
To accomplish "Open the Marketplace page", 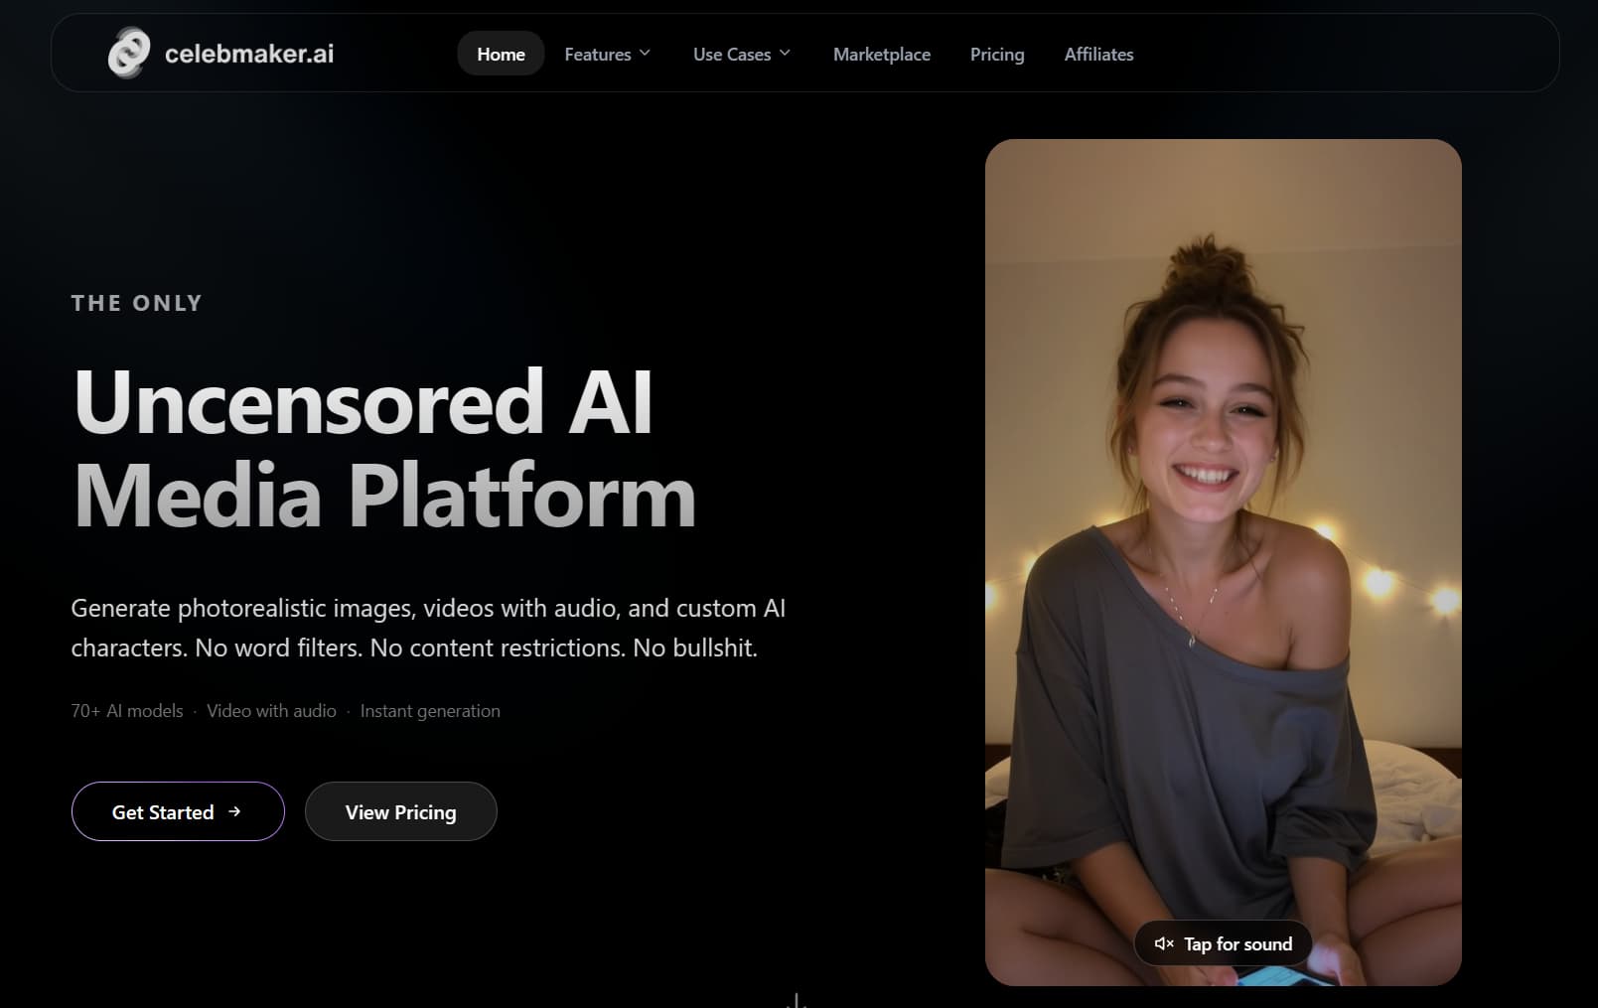I will point(881,55).
